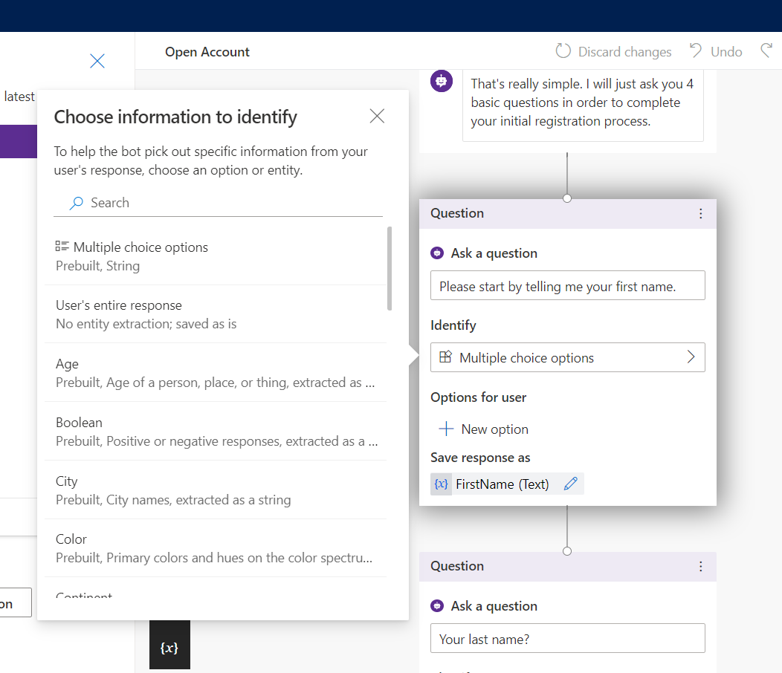Click the entity list scrollbar
Image resolution: width=782 pixels, height=673 pixels.
(x=390, y=268)
